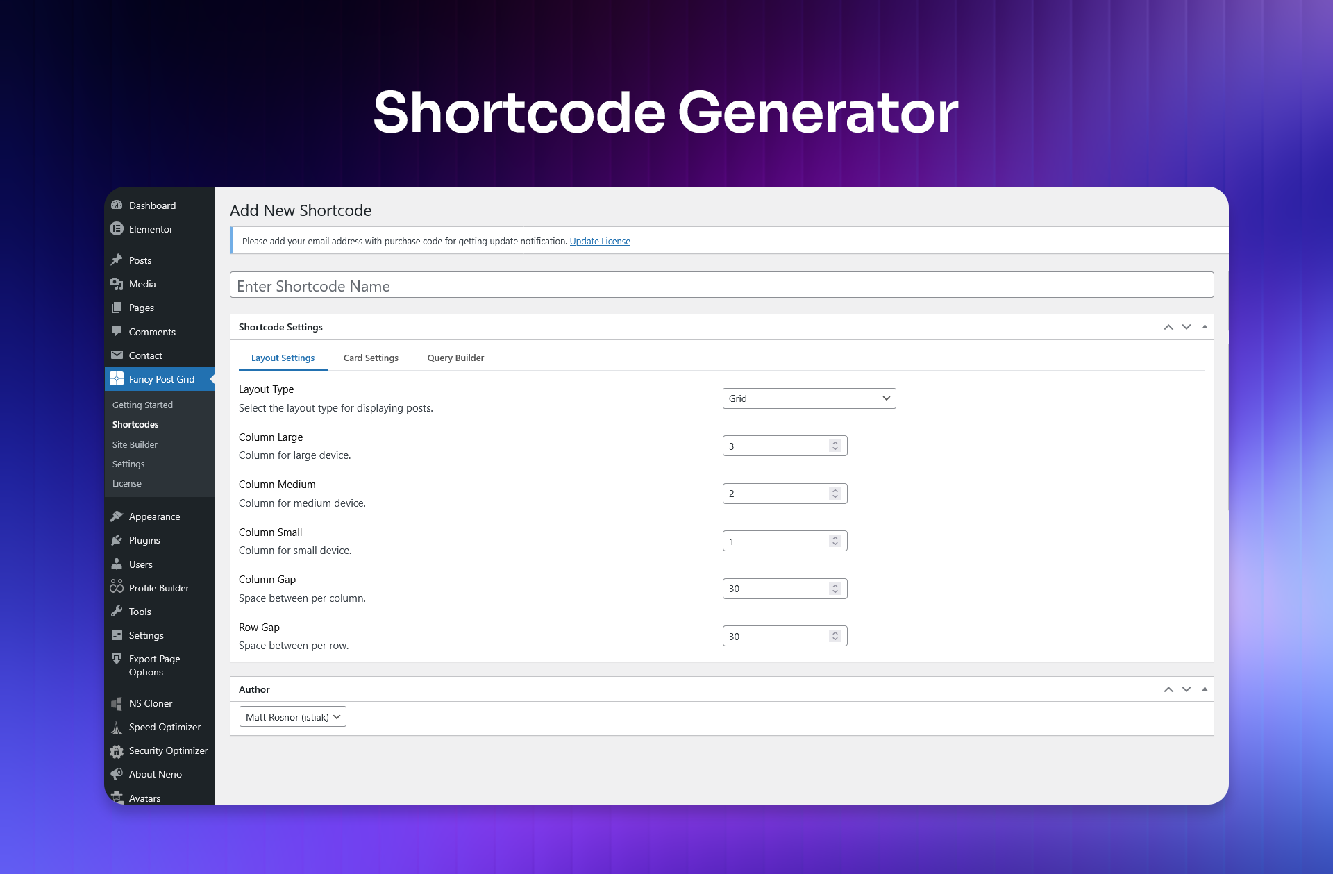Open Site Builder submenu item
1333x874 pixels.
[x=135, y=444]
